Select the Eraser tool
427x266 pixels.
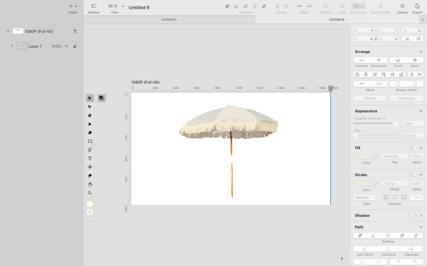(90, 176)
